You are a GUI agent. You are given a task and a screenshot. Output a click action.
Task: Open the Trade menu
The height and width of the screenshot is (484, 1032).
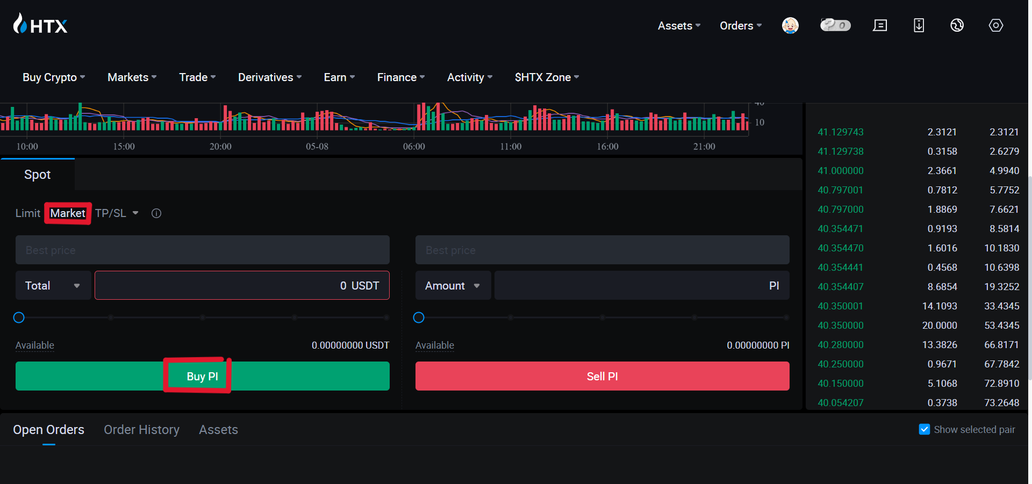click(197, 77)
